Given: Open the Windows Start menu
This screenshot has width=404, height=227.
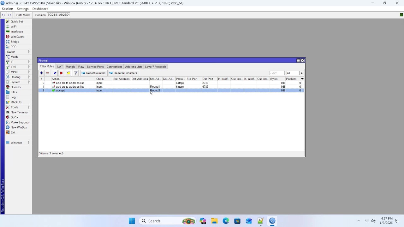Looking at the screenshot, I should [132, 221].
